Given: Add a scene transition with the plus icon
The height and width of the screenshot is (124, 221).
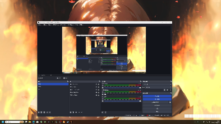Looking at the screenshot, I should tap(164, 90).
